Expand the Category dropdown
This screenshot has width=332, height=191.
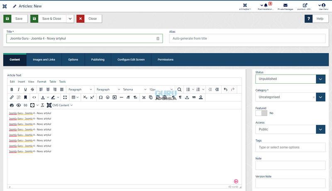click(320, 97)
